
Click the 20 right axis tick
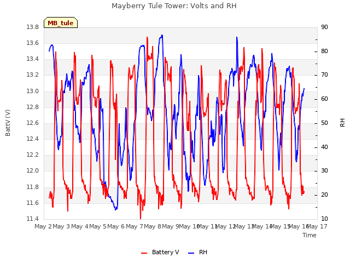click(x=324, y=195)
